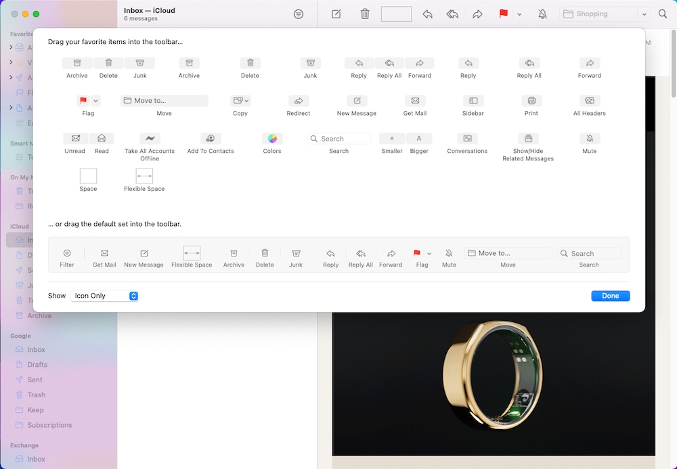
Task: Click the Done button
Action: (610, 296)
